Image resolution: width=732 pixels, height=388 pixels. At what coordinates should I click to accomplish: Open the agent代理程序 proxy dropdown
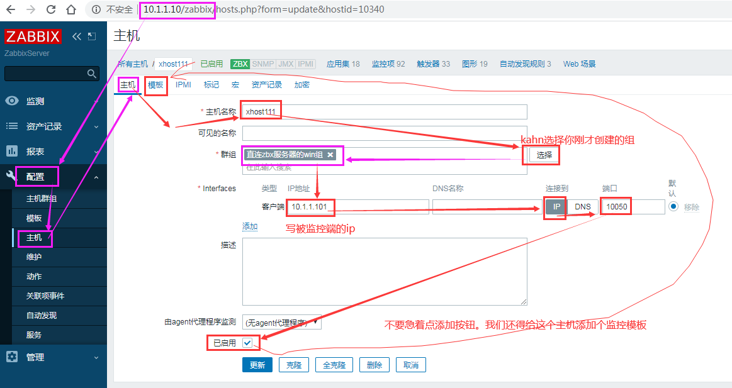pos(282,322)
